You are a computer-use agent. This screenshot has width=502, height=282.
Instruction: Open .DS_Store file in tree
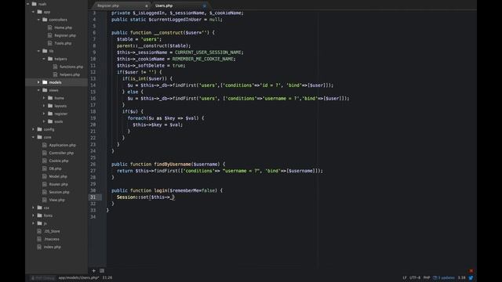[x=52, y=231]
